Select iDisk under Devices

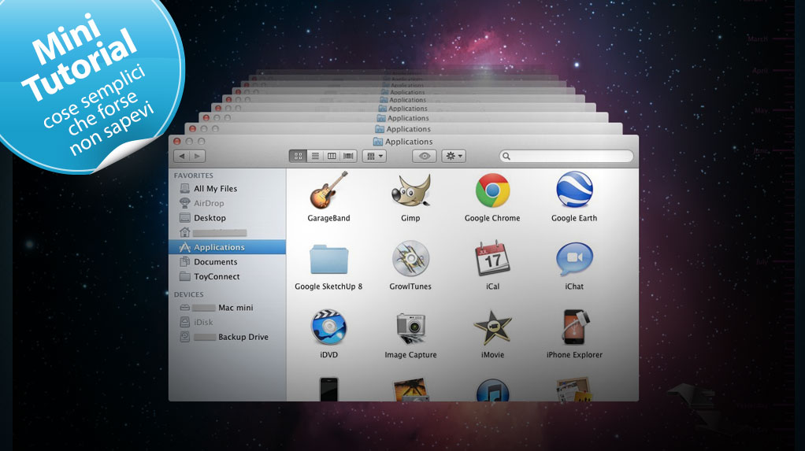[x=227, y=322]
